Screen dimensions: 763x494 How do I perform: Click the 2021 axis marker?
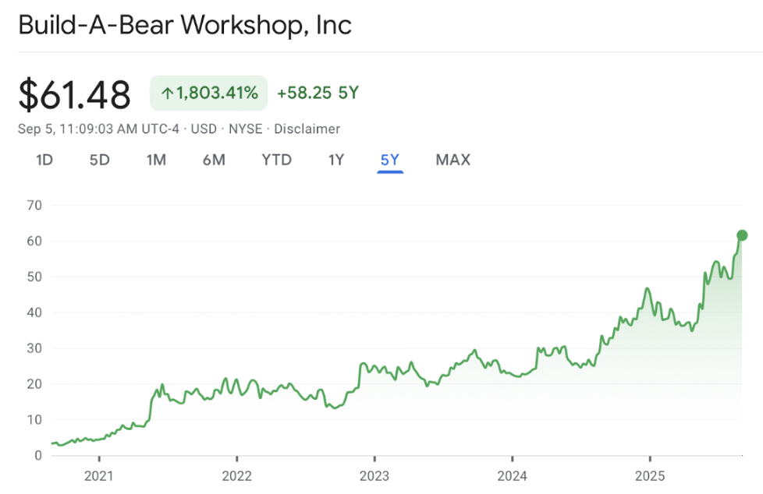99,475
